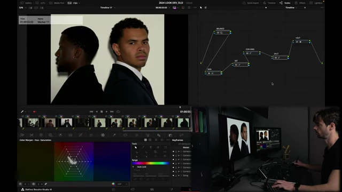
Task: Select the Color Warper palette icon
Action: coord(103,135)
